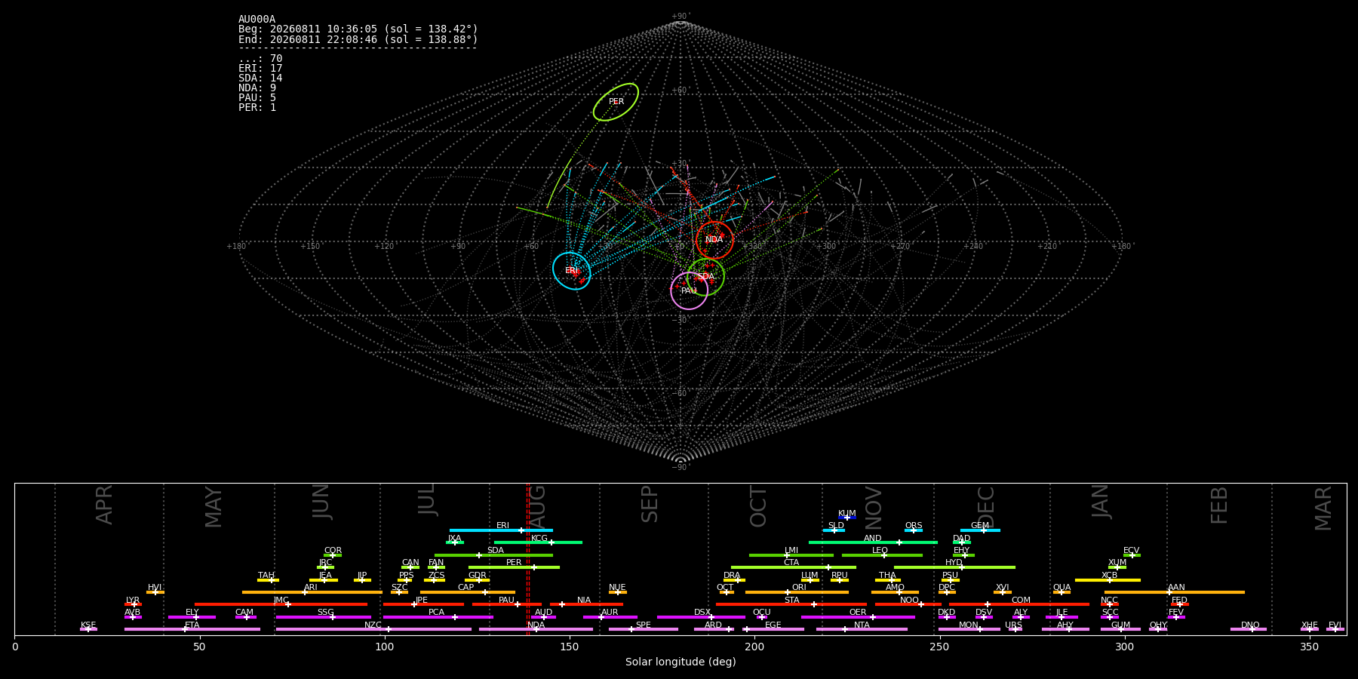
Task: Click the AUG month label
Action: click(537, 507)
